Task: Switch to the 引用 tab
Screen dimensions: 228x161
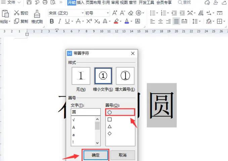Action: pyautogui.click(x=106, y=2)
